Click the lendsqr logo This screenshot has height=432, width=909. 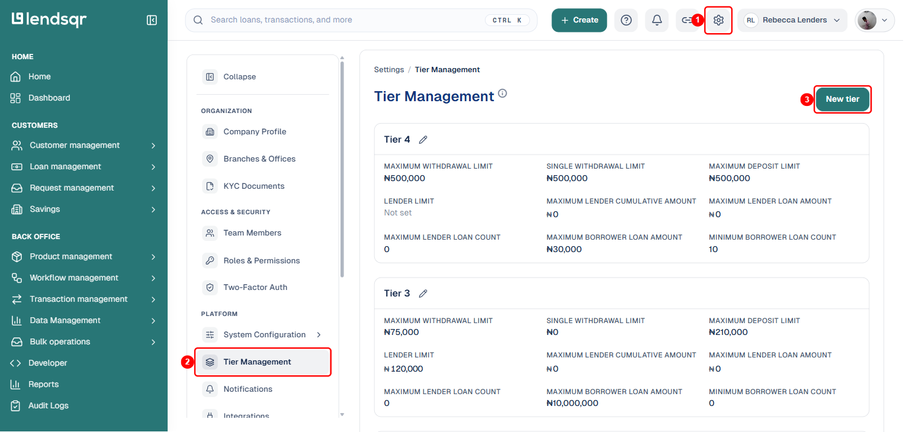(x=49, y=20)
